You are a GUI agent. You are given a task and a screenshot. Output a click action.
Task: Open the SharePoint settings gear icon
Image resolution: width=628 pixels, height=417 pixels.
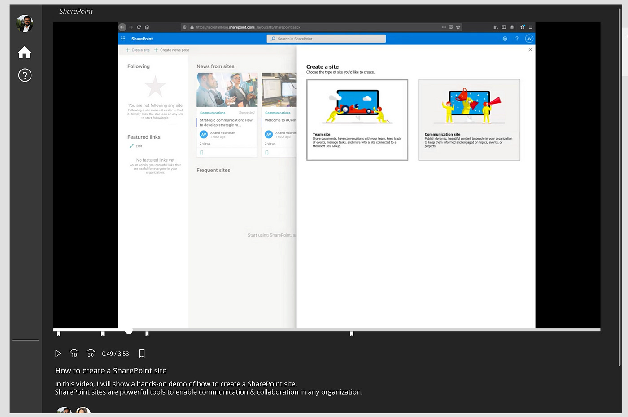pyautogui.click(x=505, y=39)
